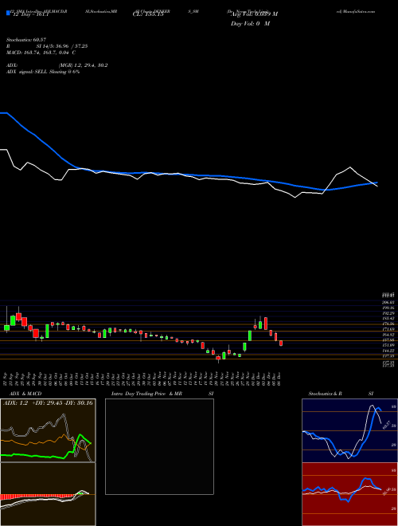Click the blue 12 Day SMA legend square
Viewport: 398px width, 526px height.
[9, 13]
